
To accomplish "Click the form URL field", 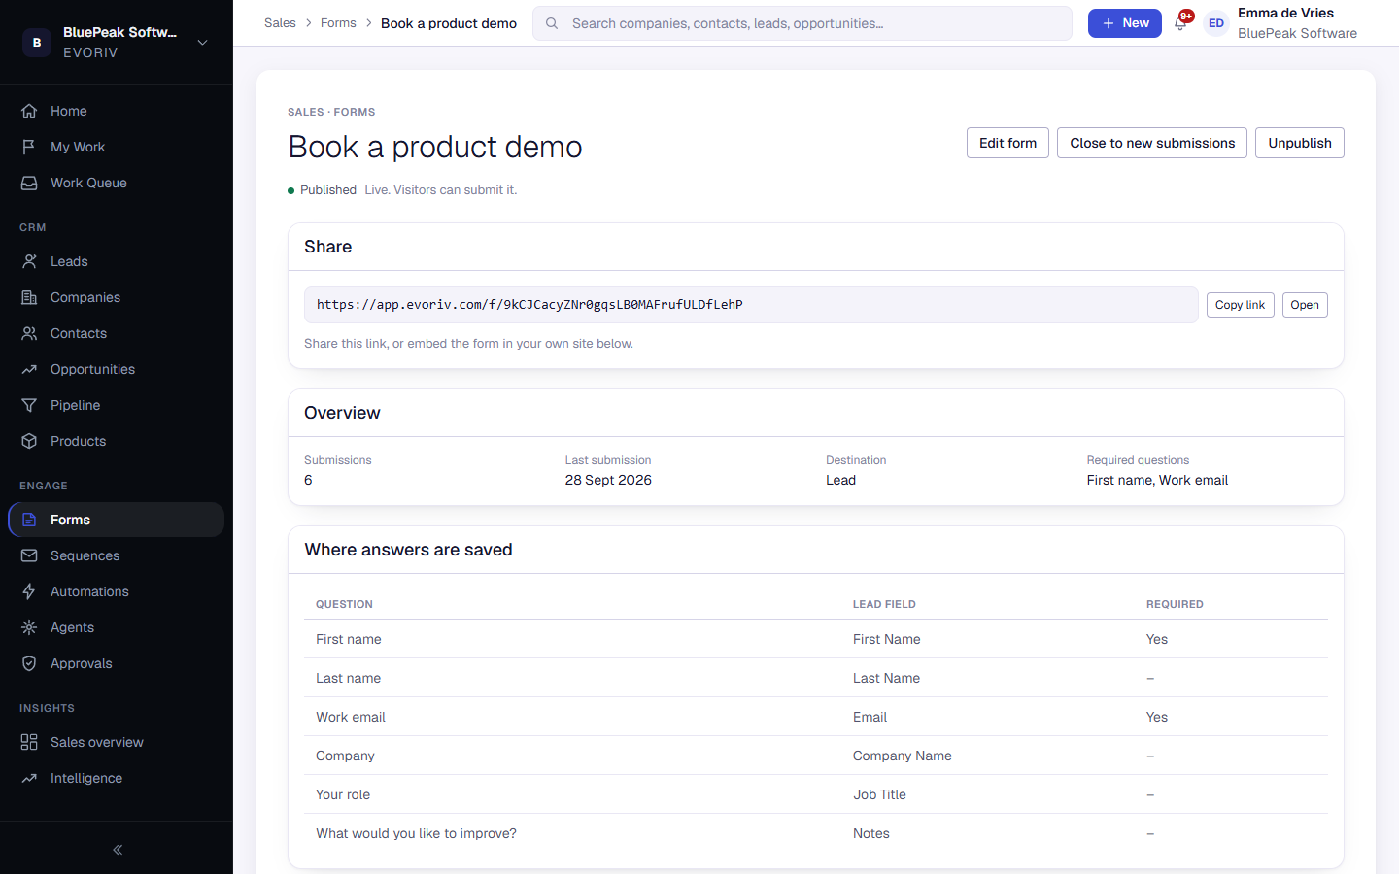I will pos(751,305).
